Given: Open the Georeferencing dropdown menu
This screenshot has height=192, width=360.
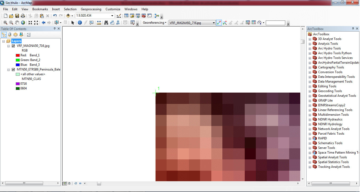Looking at the screenshot, I should click(x=154, y=23).
